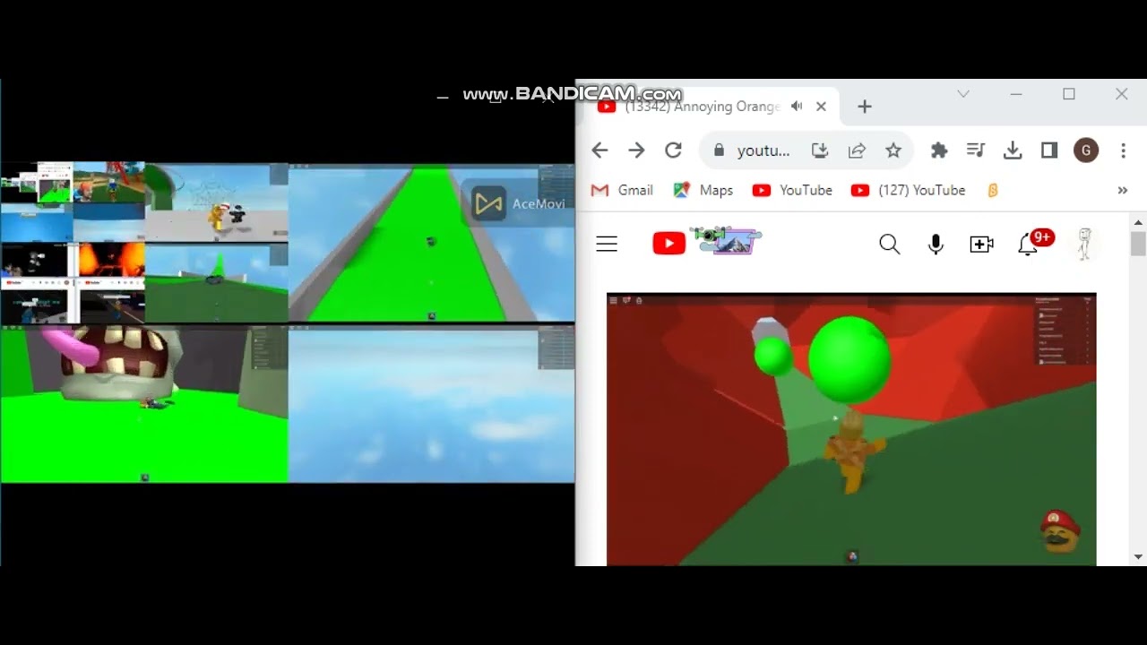The width and height of the screenshot is (1147, 645).
Task: Click the page vertical scrollbar thumb
Action: pyautogui.click(x=1138, y=244)
